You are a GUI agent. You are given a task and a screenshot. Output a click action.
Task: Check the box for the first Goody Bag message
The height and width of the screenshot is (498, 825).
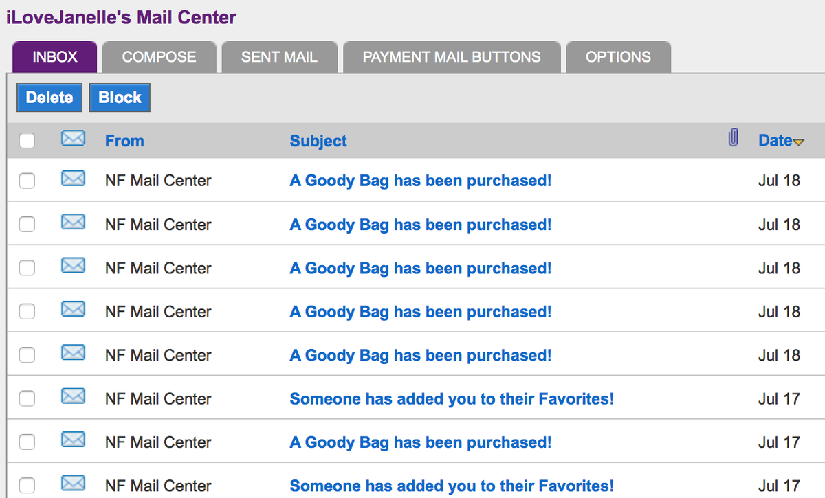(x=27, y=181)
